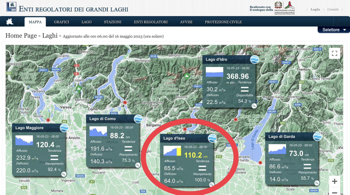Click the 232.9 afflusso value

(x=27, y=158)
